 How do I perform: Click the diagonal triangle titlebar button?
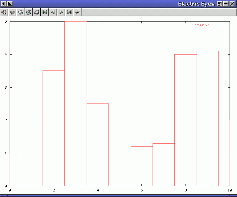point(10,3)
